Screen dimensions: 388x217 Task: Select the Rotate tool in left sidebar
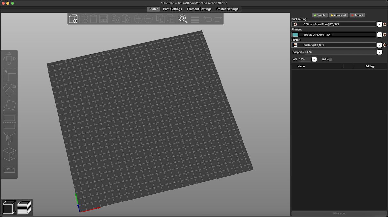point(9,90)
